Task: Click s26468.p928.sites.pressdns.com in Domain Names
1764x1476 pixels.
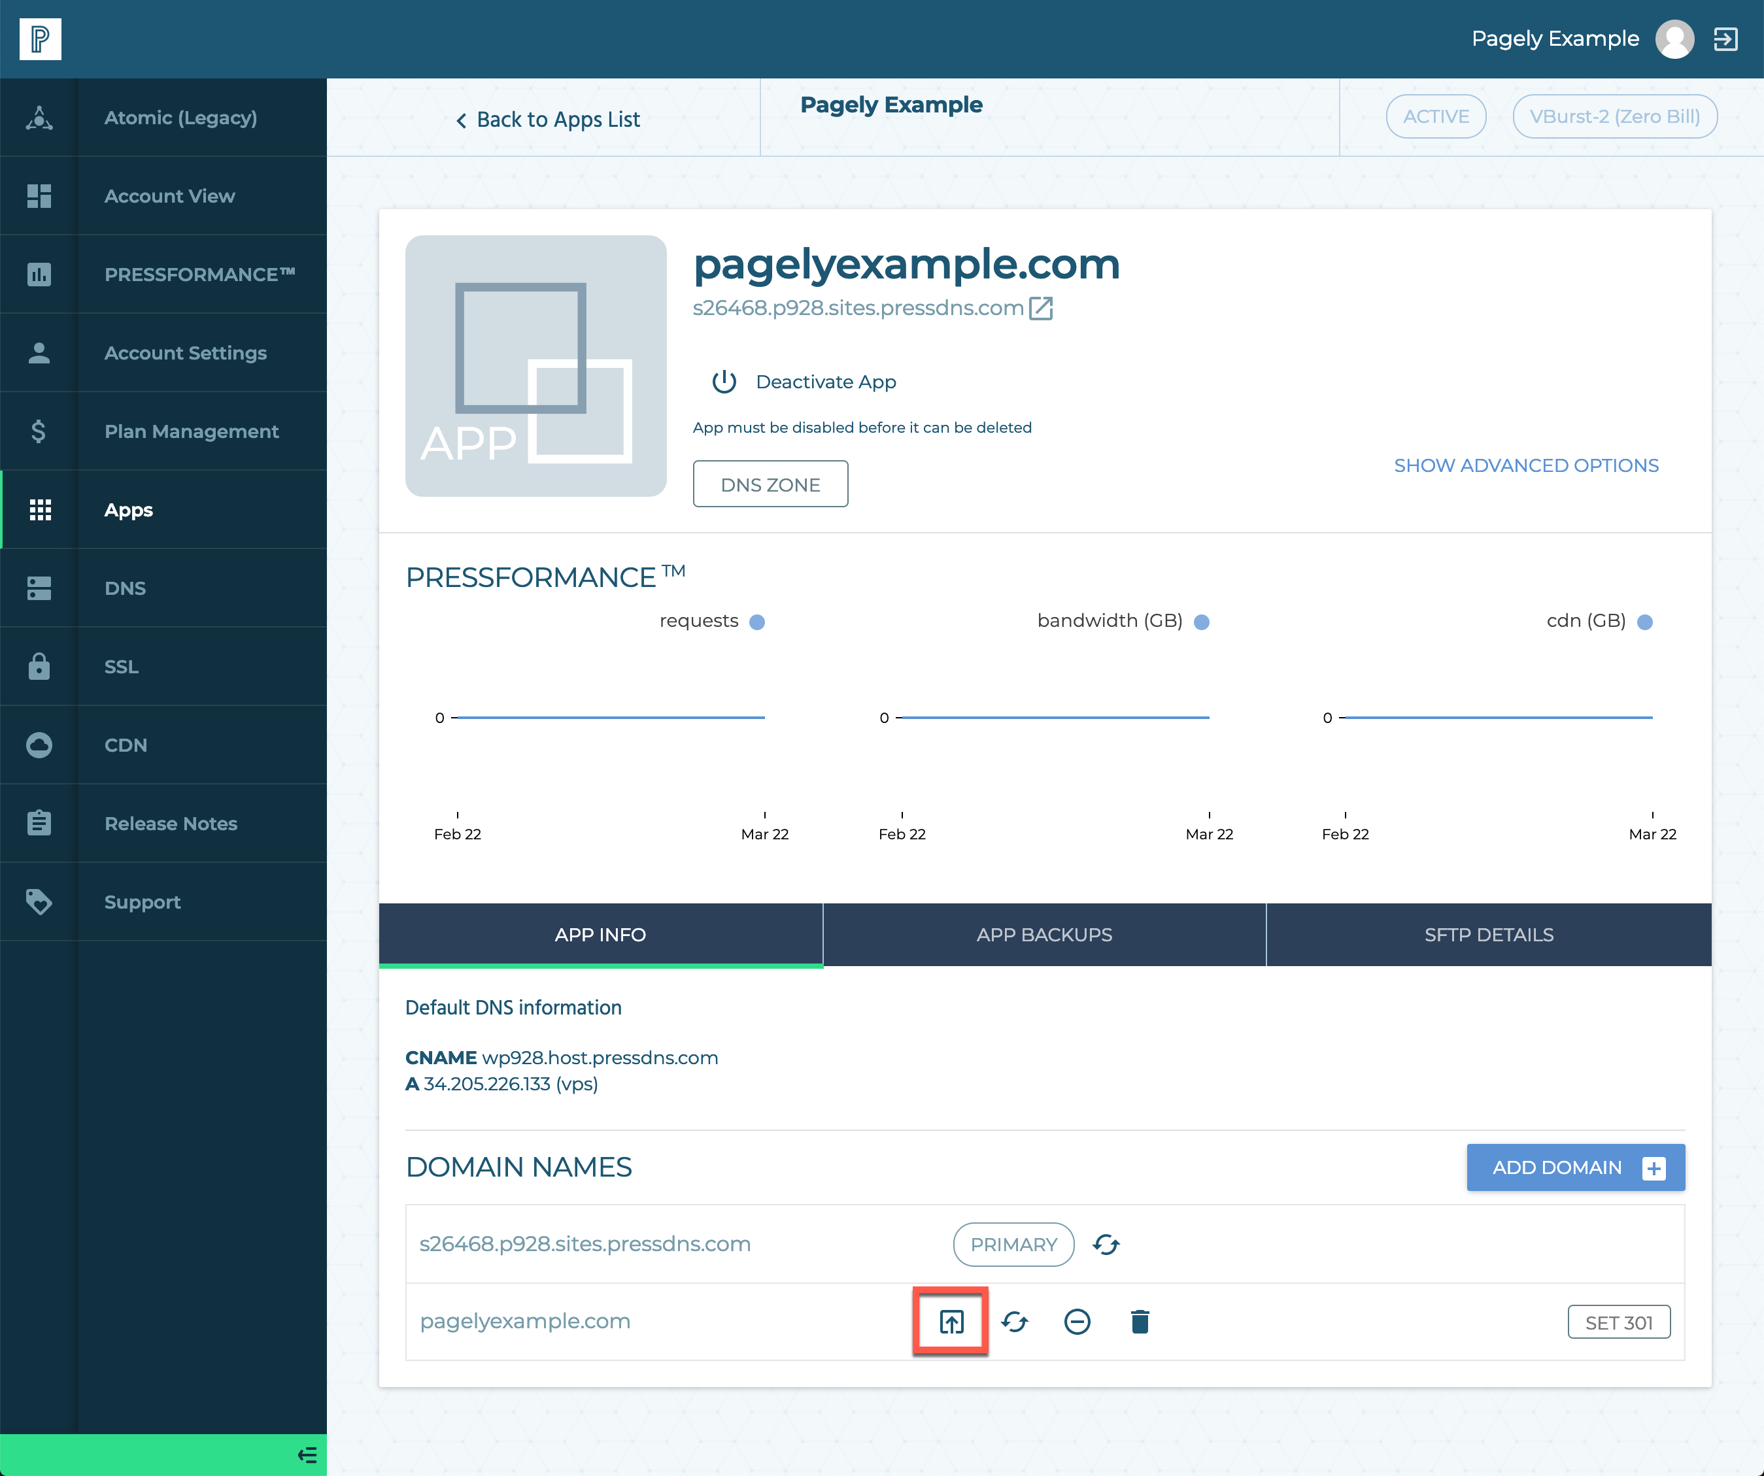Action: [585, 1245]
